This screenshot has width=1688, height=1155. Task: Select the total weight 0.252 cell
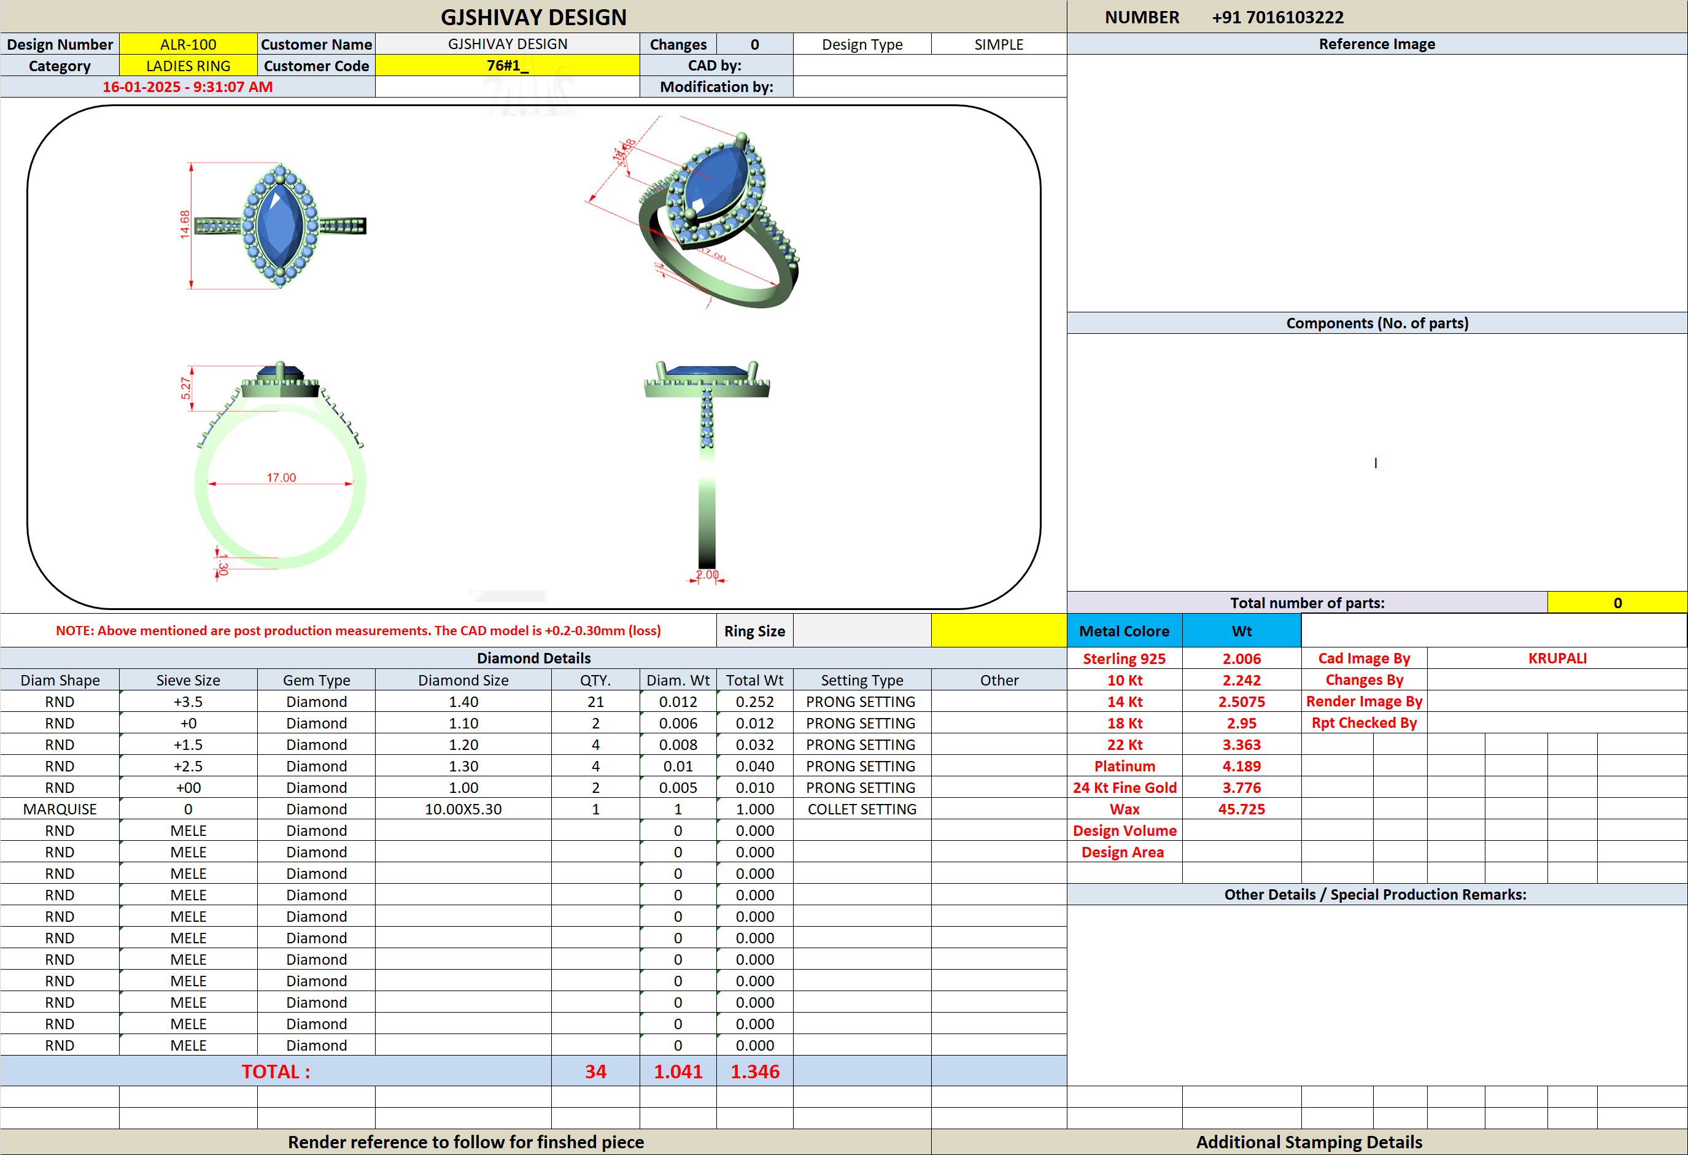[754, 701]
